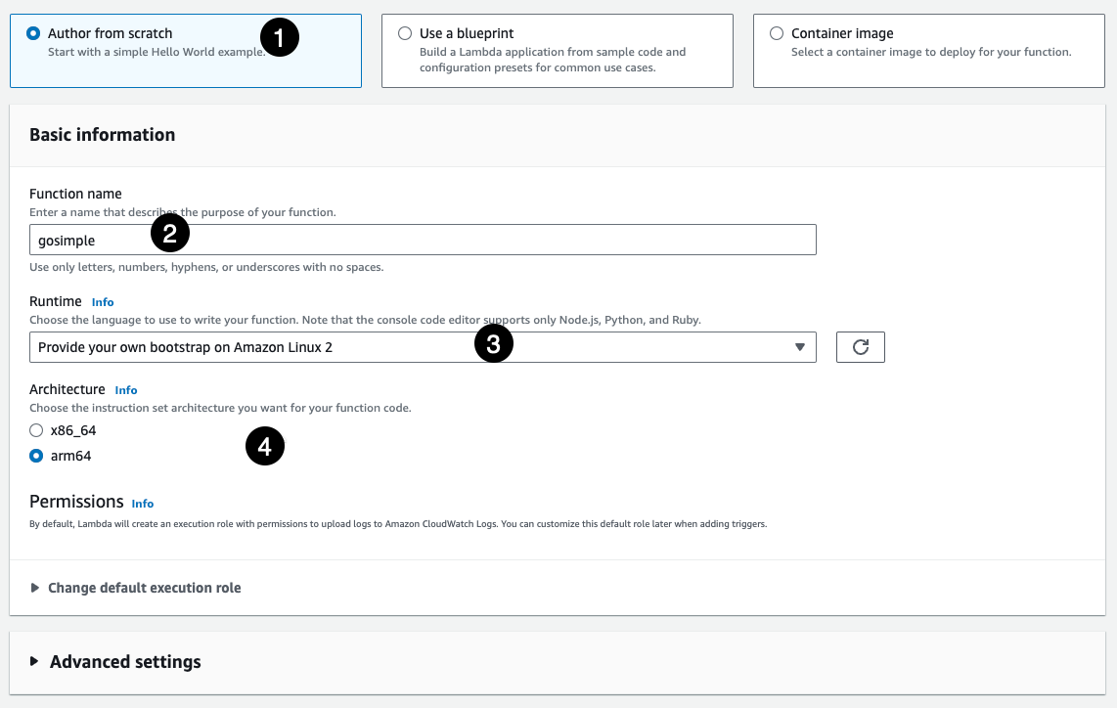Click 'Choose the instruction set architecture' description
The image size is (1117, 708).
220,408
